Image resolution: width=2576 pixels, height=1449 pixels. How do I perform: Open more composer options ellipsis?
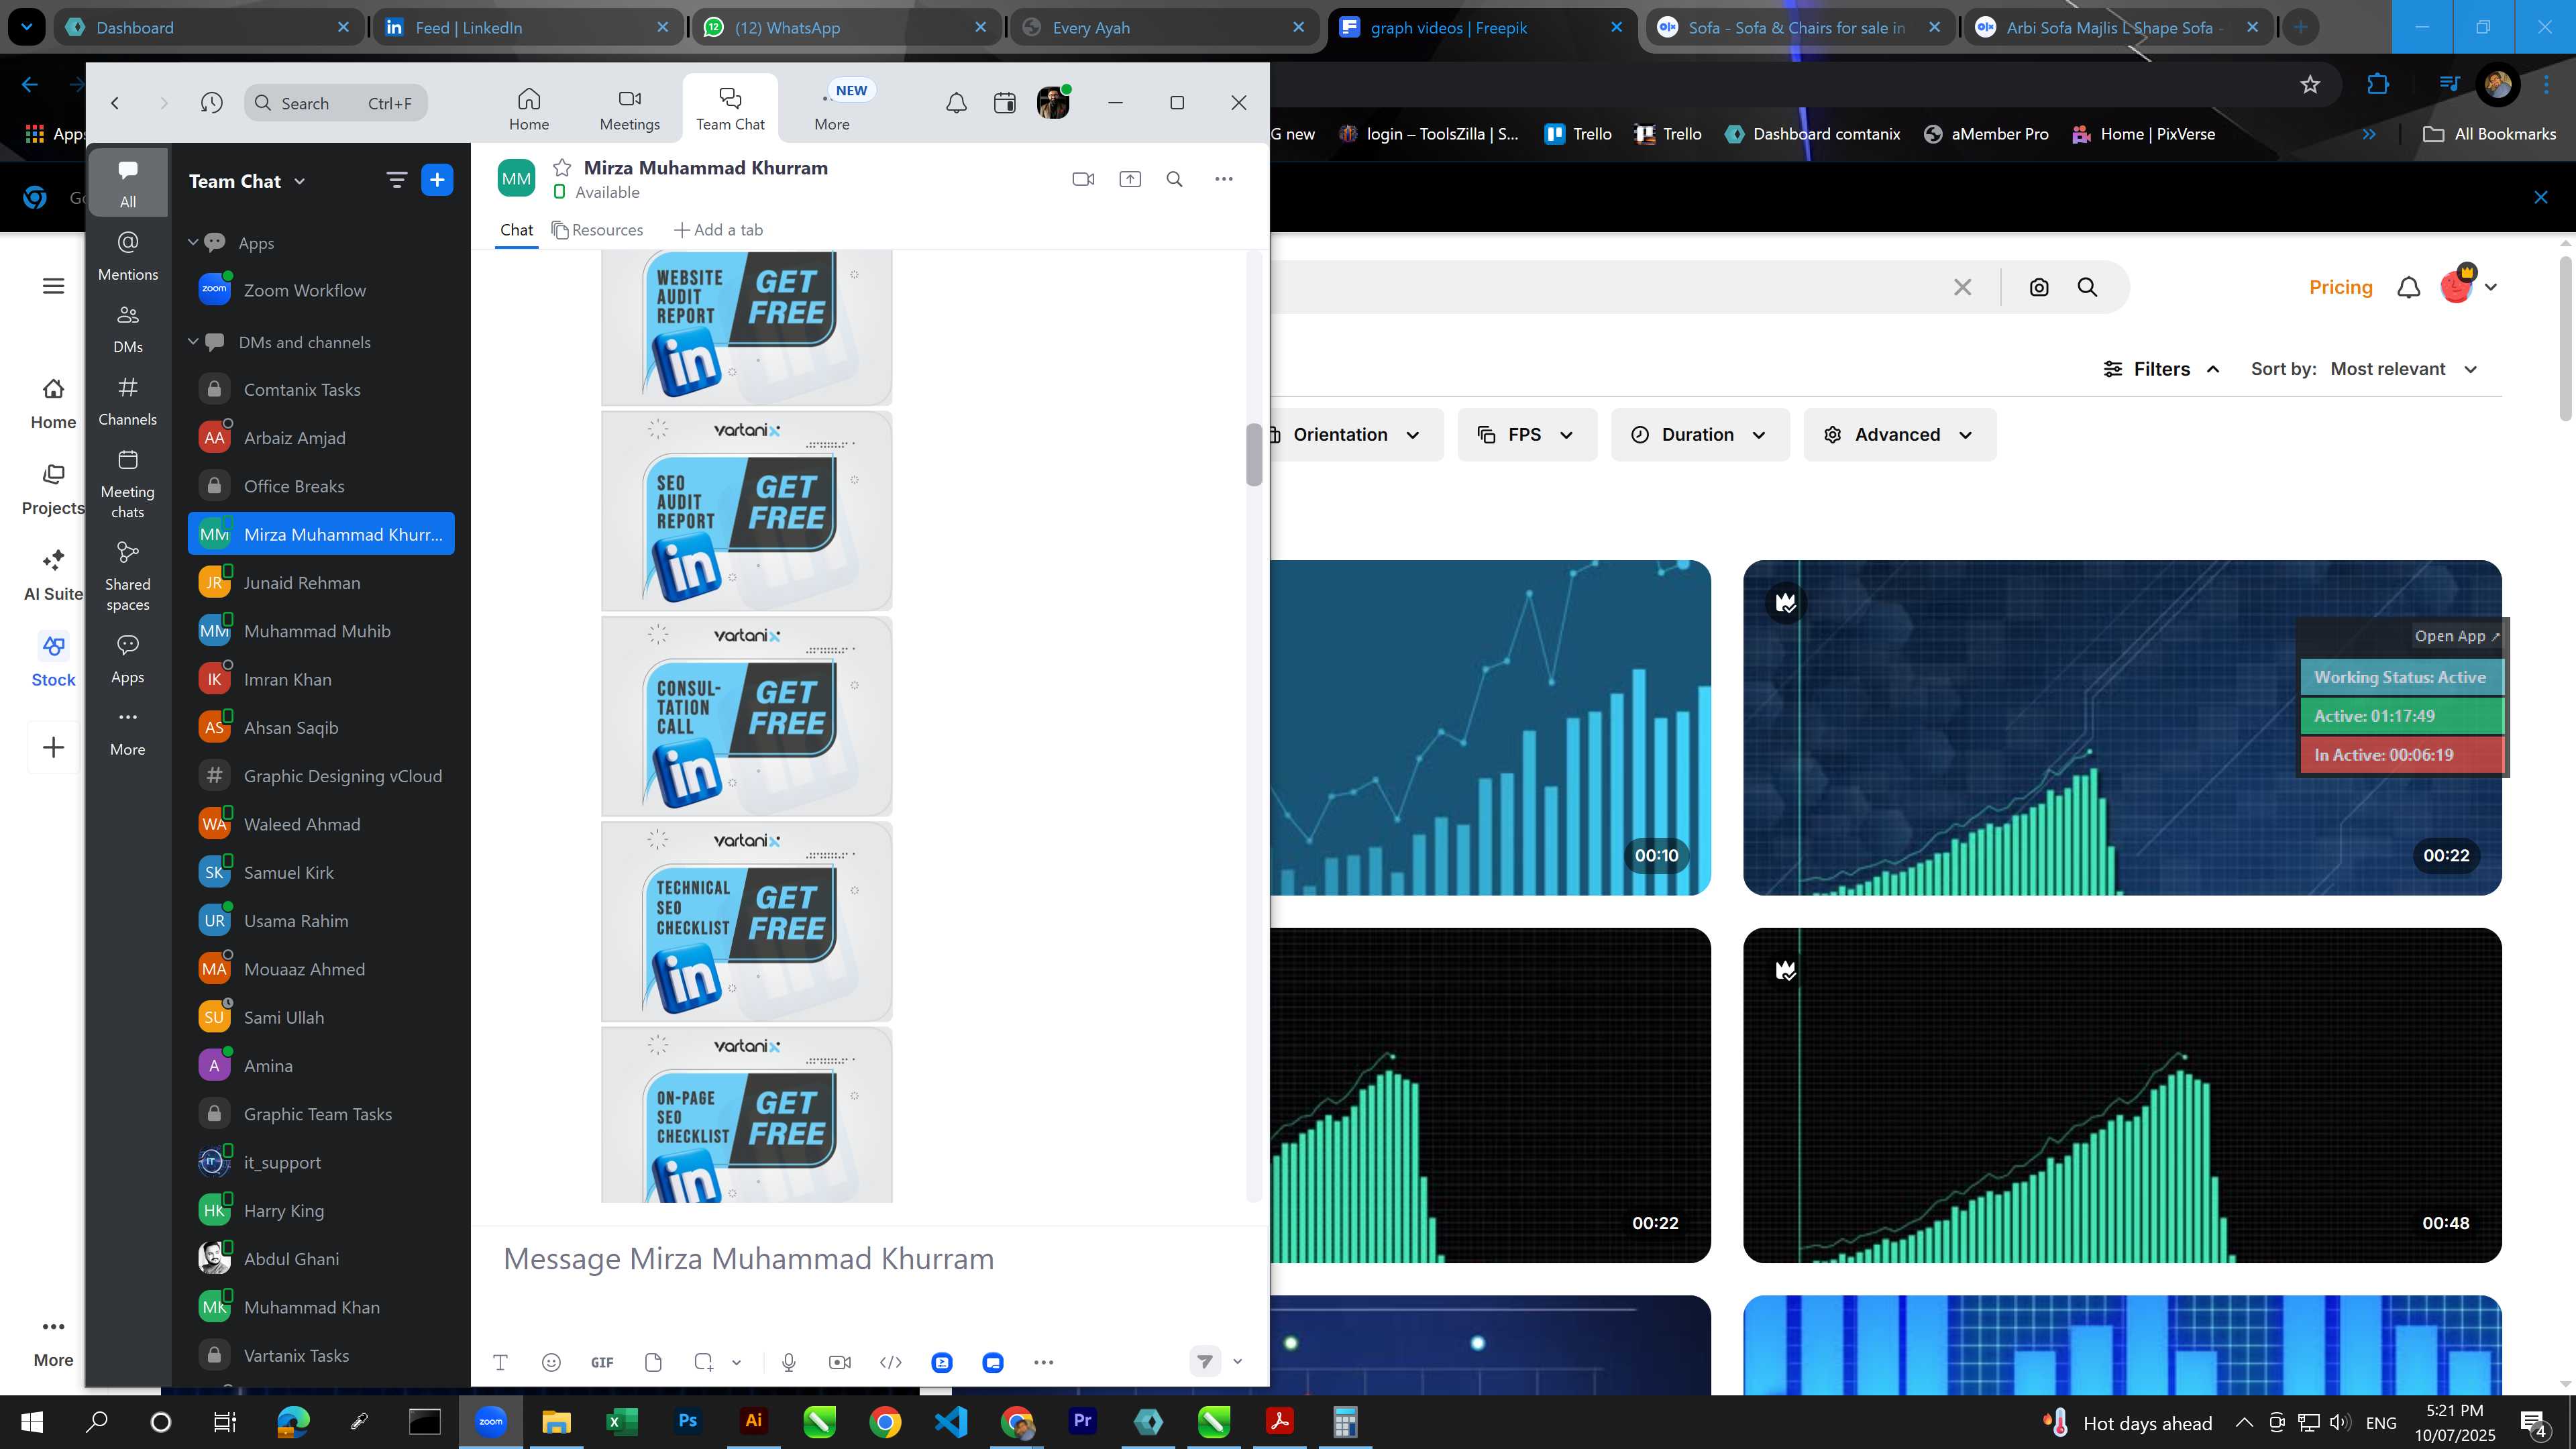(1044, 1362)
